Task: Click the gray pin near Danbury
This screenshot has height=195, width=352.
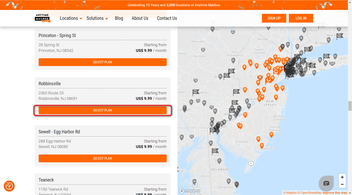Action: click(304, 30)
